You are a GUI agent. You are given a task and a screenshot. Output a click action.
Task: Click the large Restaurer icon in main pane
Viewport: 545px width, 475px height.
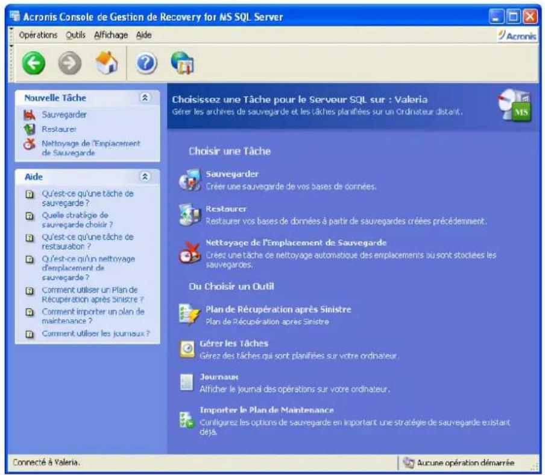190,215
